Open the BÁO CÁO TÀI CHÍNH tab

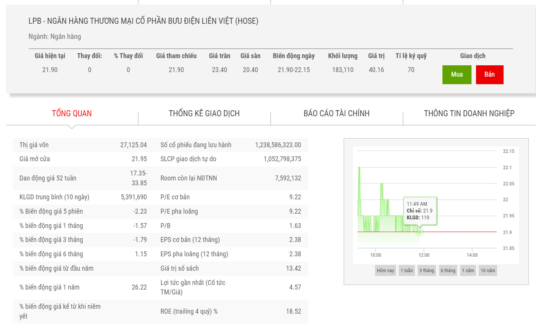[x=336, y=113]
